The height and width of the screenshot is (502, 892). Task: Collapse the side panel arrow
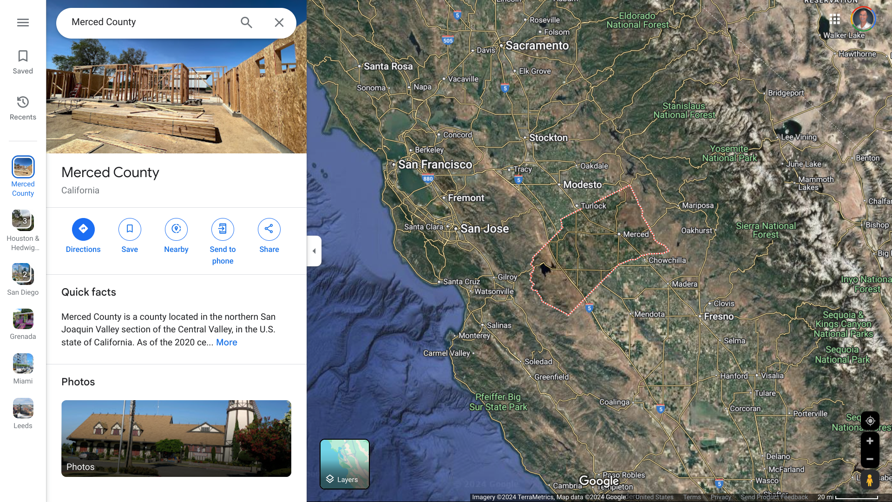[x=314, y=251]
